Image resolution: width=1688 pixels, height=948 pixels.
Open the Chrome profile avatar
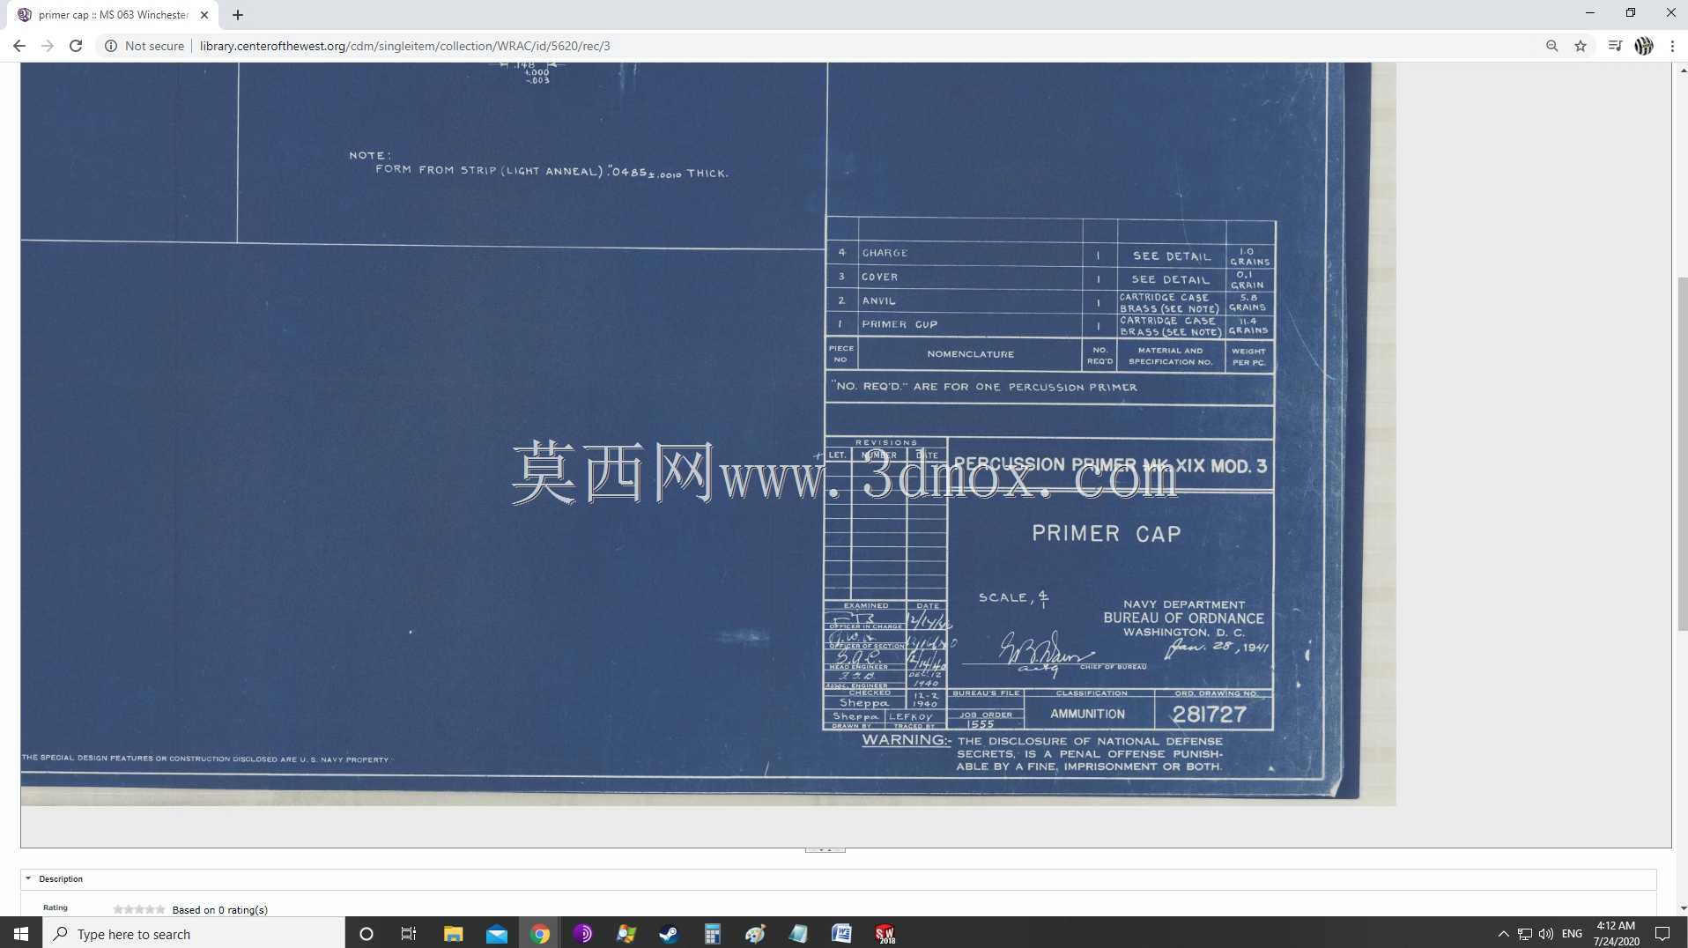coord(1644,46)
